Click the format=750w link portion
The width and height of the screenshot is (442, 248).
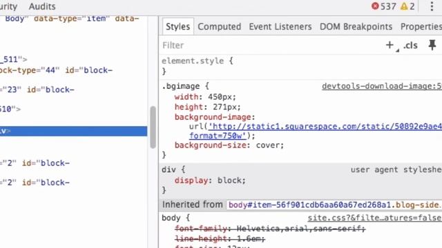click(x=218, y=136)
